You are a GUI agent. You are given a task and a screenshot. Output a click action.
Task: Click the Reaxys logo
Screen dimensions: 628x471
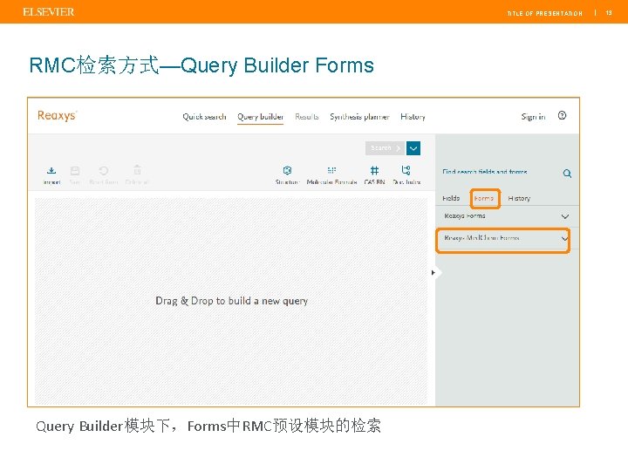pos(57,116)
